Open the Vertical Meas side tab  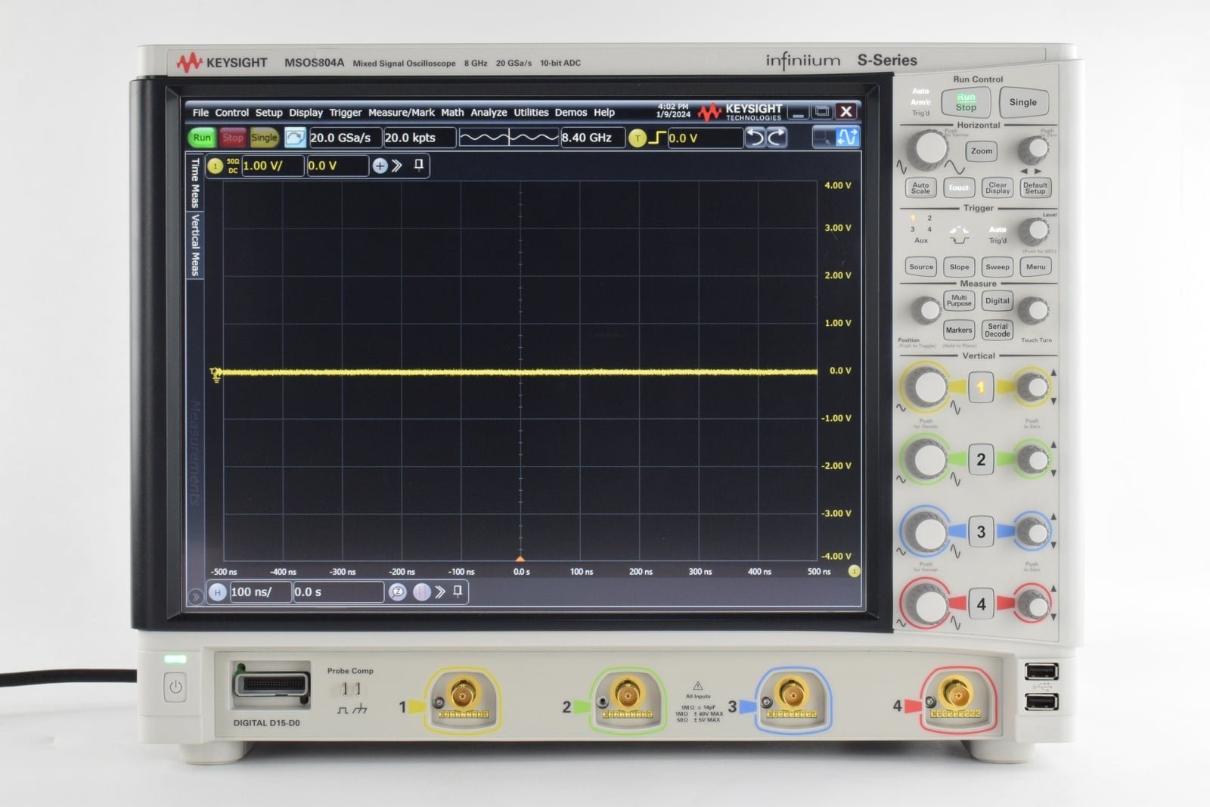195,245
